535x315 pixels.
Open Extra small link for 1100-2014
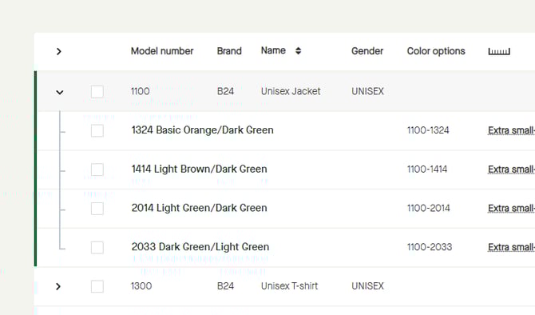[x=511, y=209]
